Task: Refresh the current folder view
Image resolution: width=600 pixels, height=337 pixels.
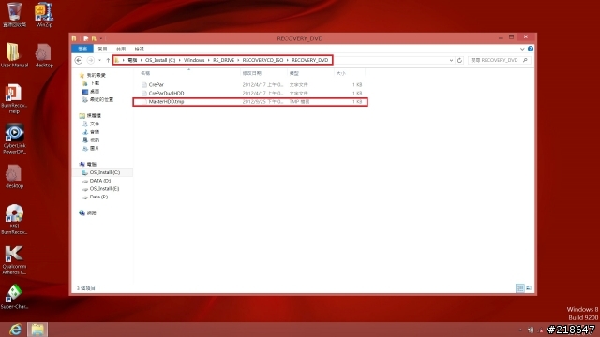Action: 459,60
